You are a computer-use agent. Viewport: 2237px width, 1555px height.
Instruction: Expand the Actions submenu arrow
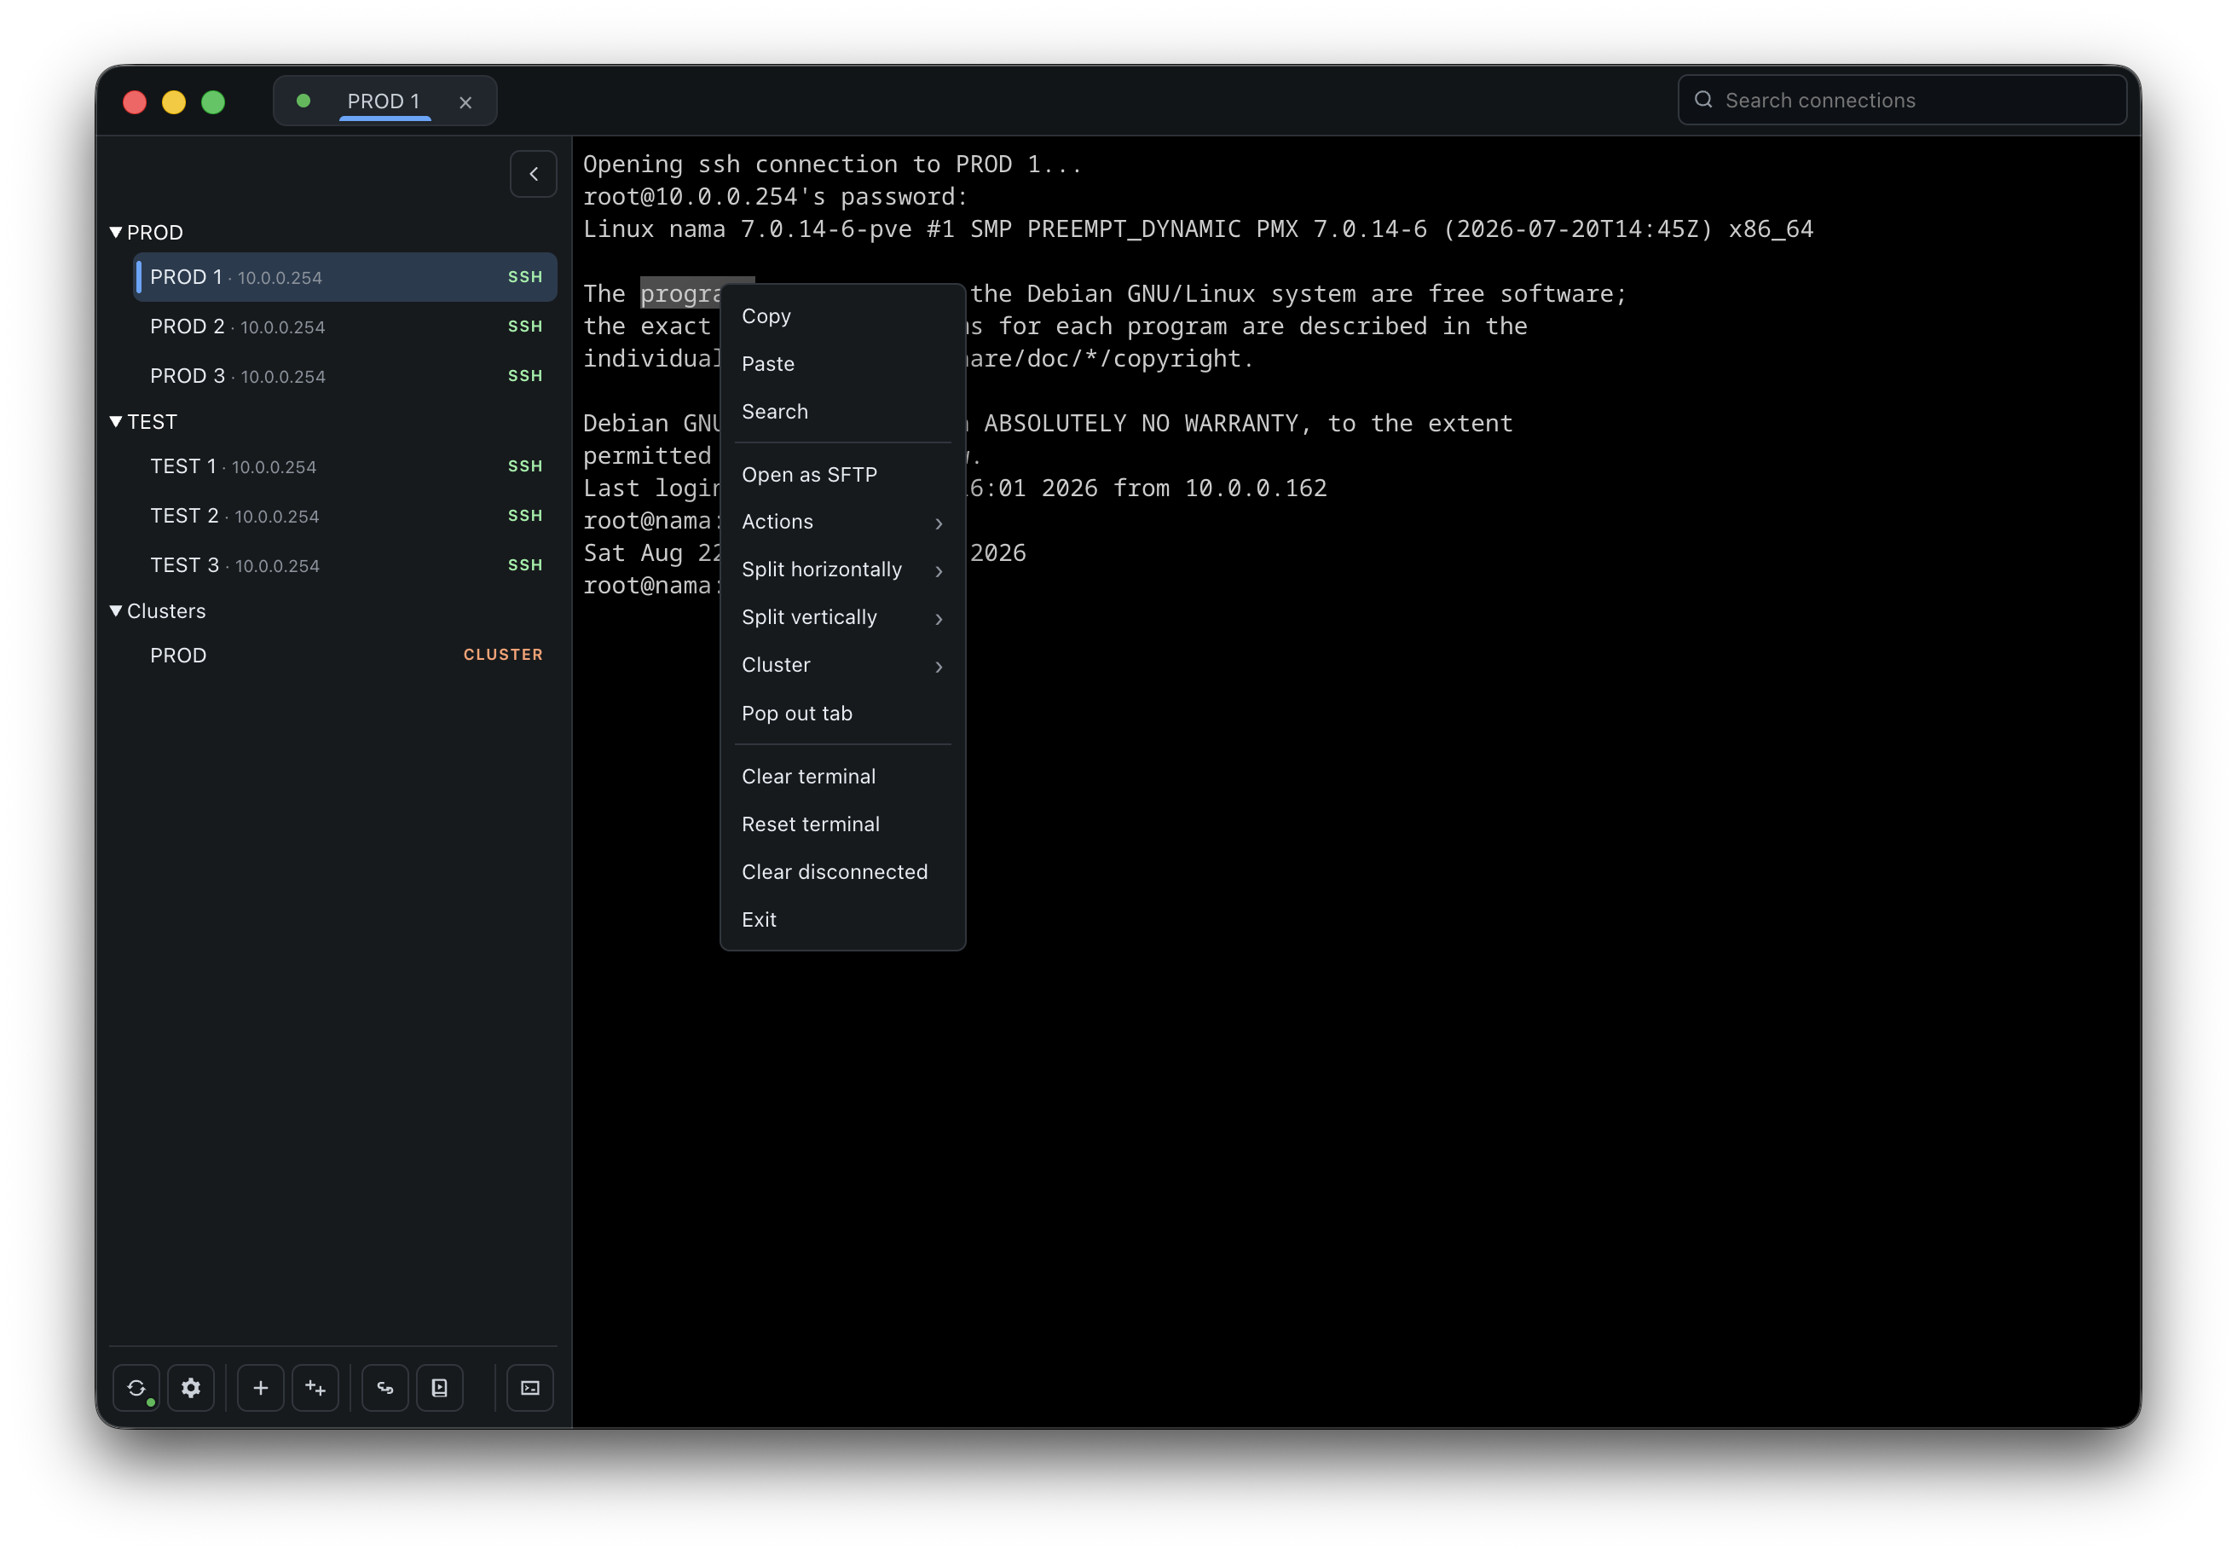pos(939,523)
